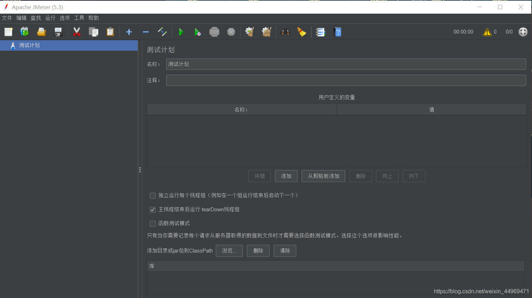This screenshot has width=532, height=298.
Task: Click the 添加 variable button
Action: pos(286,176)
